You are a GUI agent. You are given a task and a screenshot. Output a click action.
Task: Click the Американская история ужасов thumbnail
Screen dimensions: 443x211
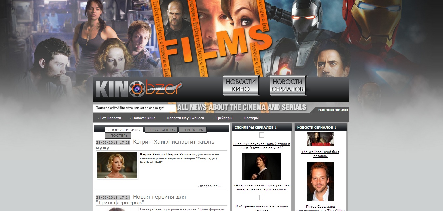click(261, 167)
